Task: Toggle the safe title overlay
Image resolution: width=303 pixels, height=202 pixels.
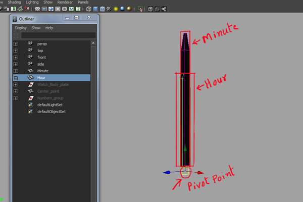Action: pos(78,9)
